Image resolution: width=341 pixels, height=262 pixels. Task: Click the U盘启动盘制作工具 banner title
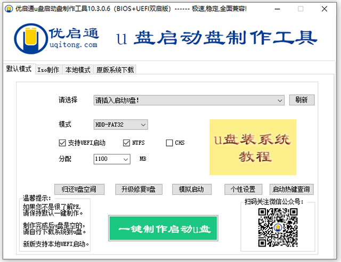(x=217, y=38)
